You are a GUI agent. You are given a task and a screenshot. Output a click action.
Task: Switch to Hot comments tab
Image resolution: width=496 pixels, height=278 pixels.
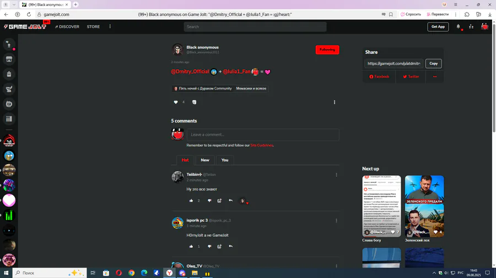coord(185,160)
